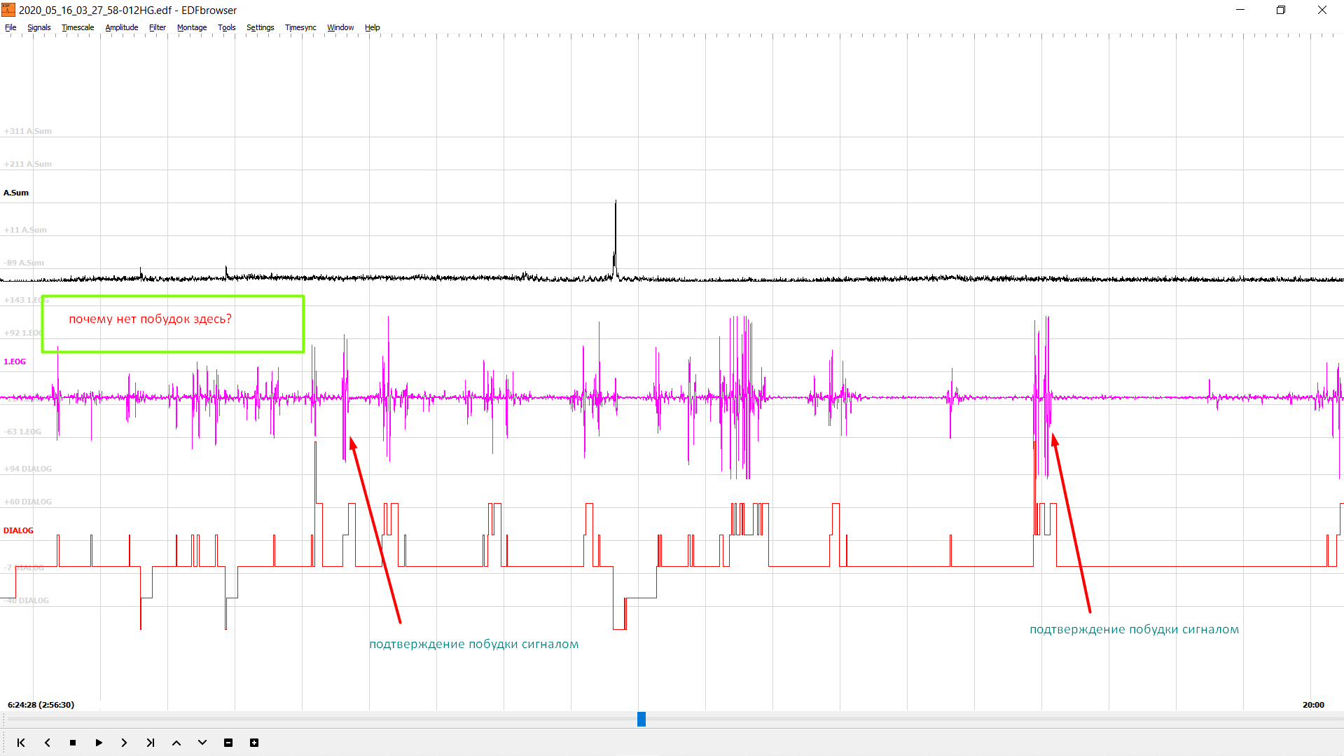This screenshot has width=1344, height=756.
Task: Open the Montage menu
Action: [x=192, y=27]
